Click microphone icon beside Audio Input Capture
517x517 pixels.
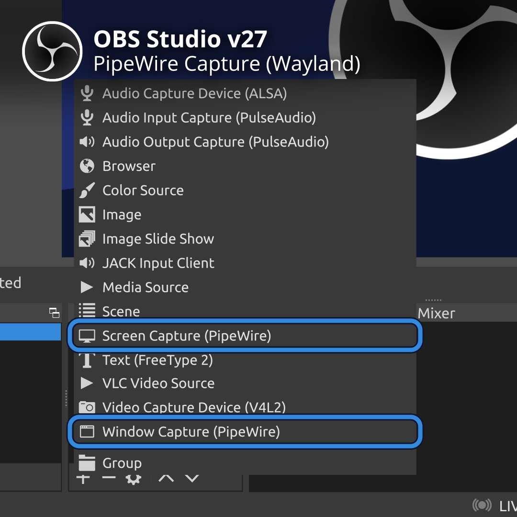87,118
